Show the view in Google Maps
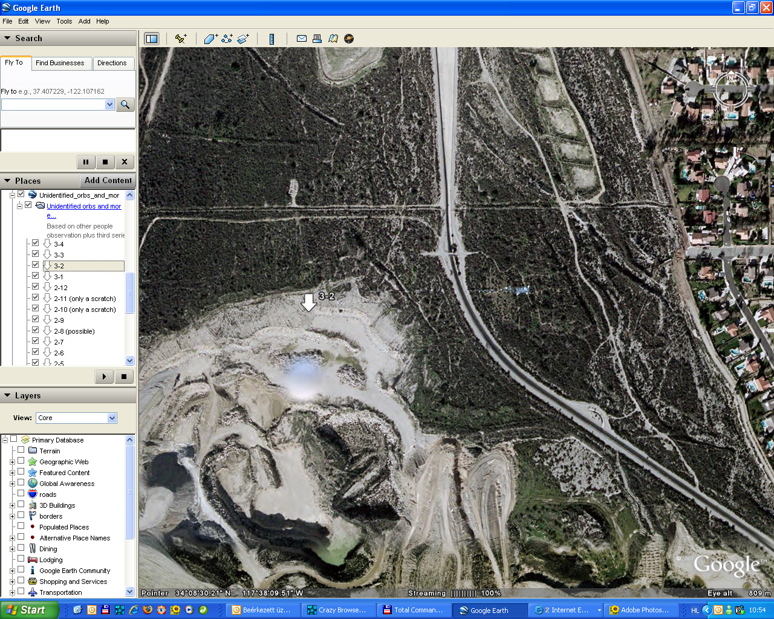This screenshot has width=774, height=619. point(333,39)
